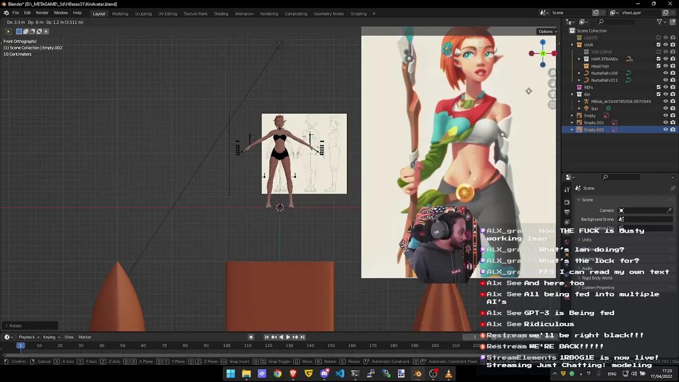Click the viewport zoom magnifier icon
Screen dimensions: 679x382
tap(552, 73)
